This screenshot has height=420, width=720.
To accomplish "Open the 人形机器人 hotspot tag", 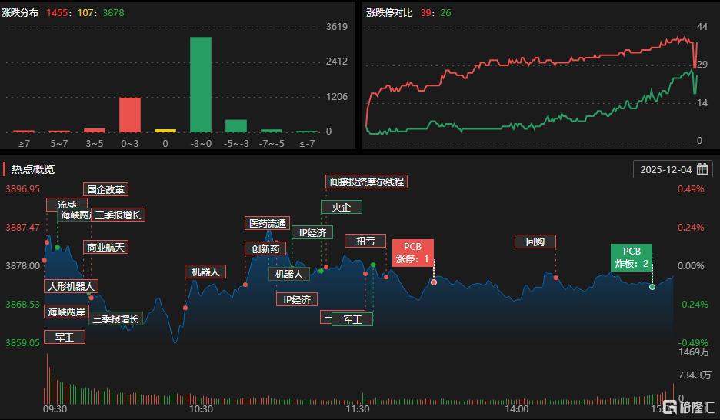I will (71, 286).
